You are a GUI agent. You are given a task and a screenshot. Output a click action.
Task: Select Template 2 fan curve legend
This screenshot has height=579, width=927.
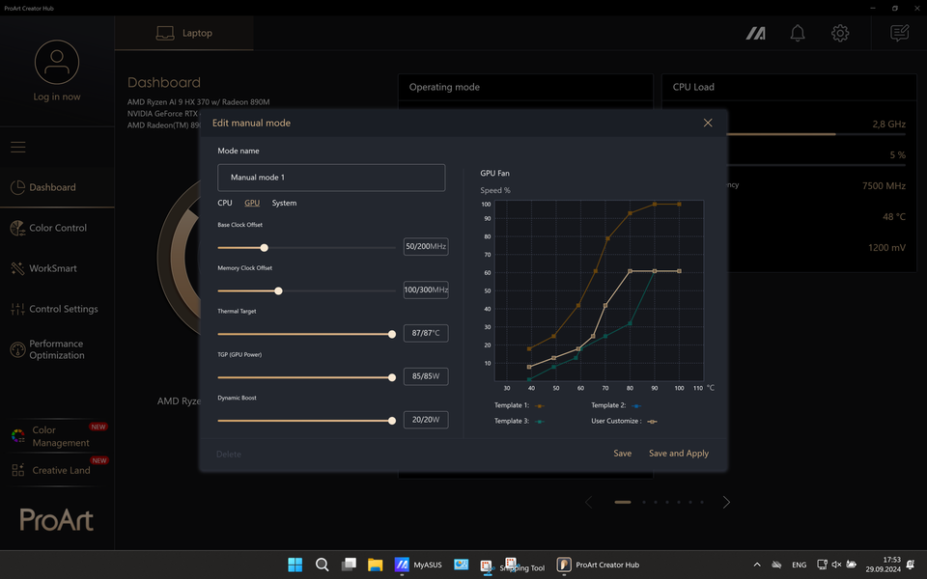(x=615, y=405)
